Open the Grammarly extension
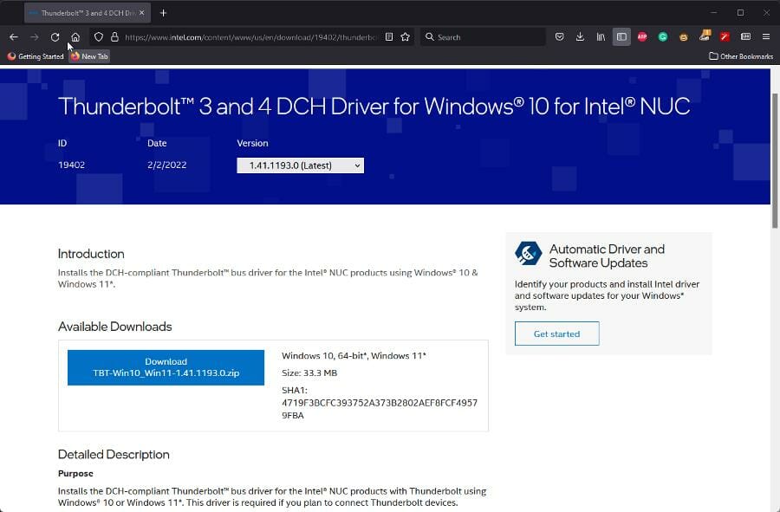 (663, 36)
